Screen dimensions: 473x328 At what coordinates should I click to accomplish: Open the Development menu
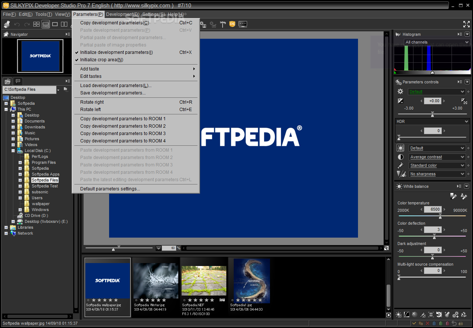coord(123,14)
